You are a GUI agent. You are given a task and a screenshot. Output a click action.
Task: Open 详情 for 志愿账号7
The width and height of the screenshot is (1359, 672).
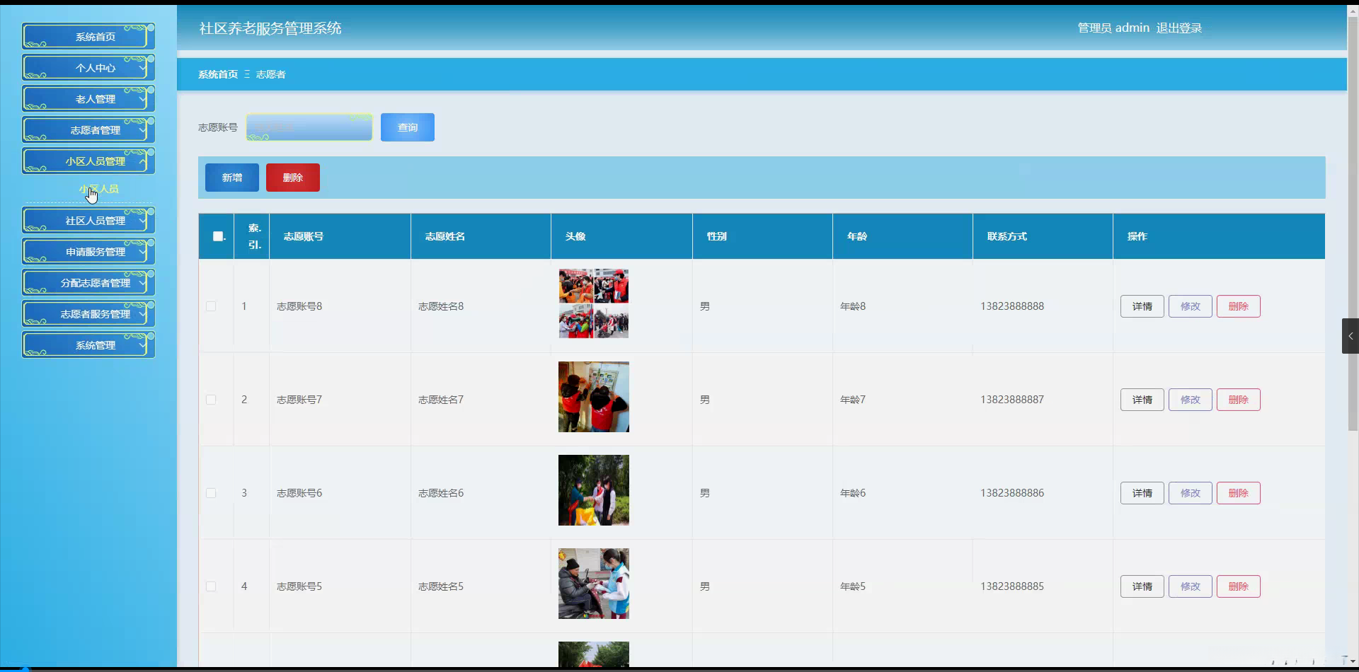pos(1142,400)
